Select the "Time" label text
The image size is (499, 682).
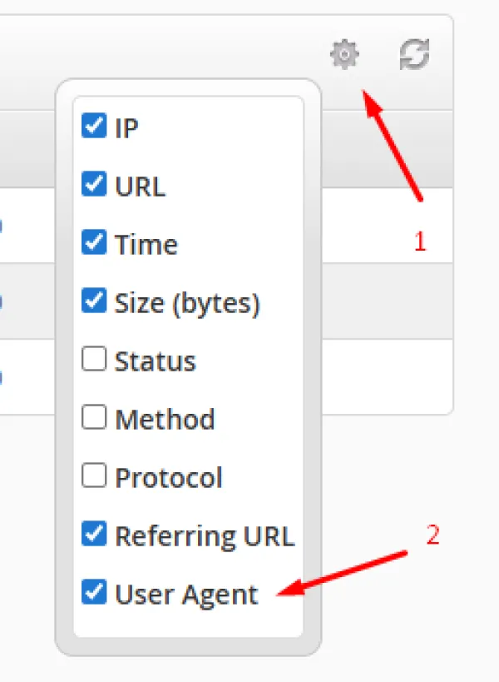coord(146,245)
